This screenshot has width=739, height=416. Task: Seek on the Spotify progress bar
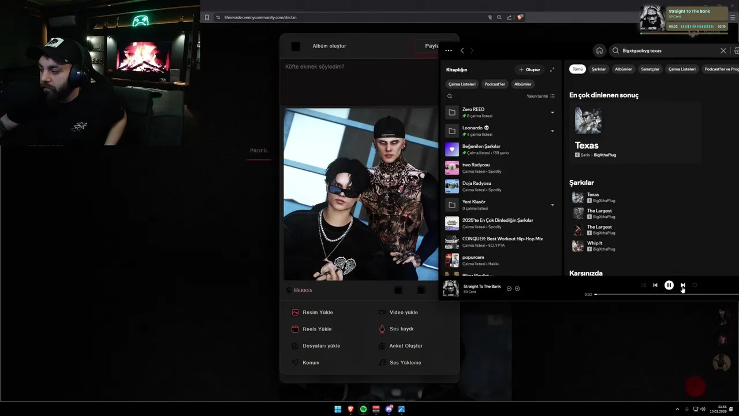(667, 294)
